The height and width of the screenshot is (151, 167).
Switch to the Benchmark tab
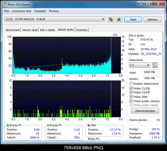click(13, 30)
